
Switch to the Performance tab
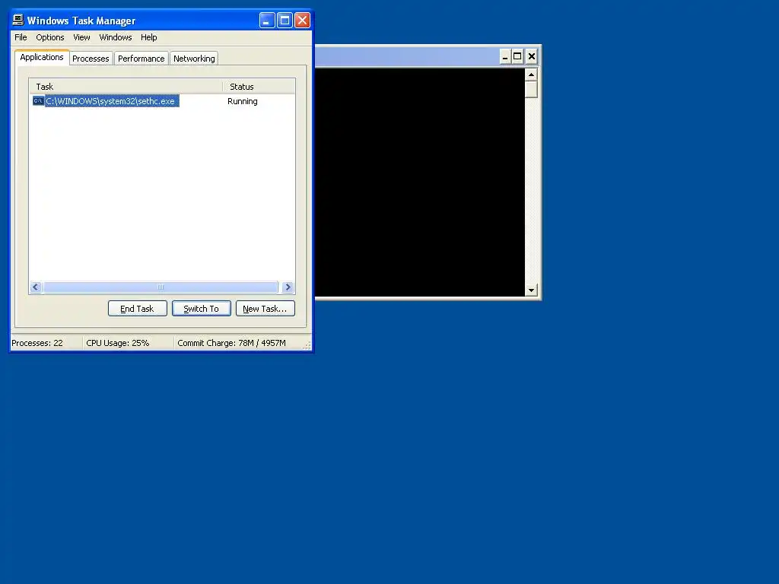click(141, 59)
